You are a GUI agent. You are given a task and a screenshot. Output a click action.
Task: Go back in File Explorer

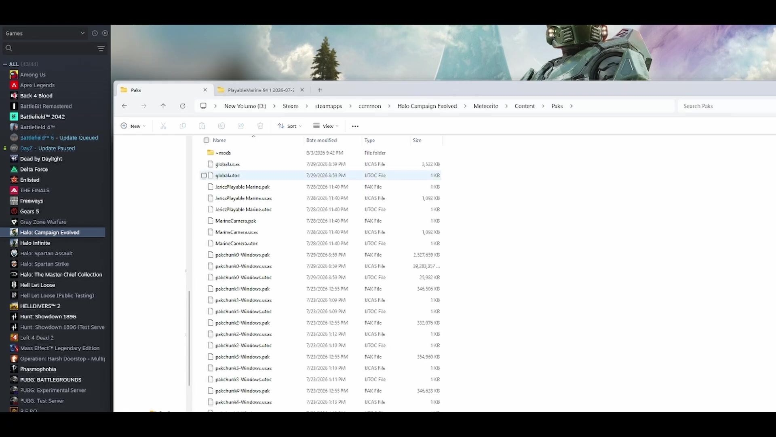124,106
